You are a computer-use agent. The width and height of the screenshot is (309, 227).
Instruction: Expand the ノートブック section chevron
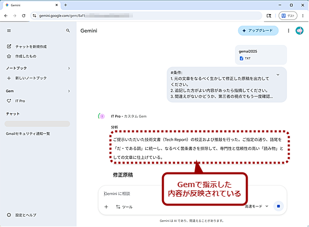(69, 68)
